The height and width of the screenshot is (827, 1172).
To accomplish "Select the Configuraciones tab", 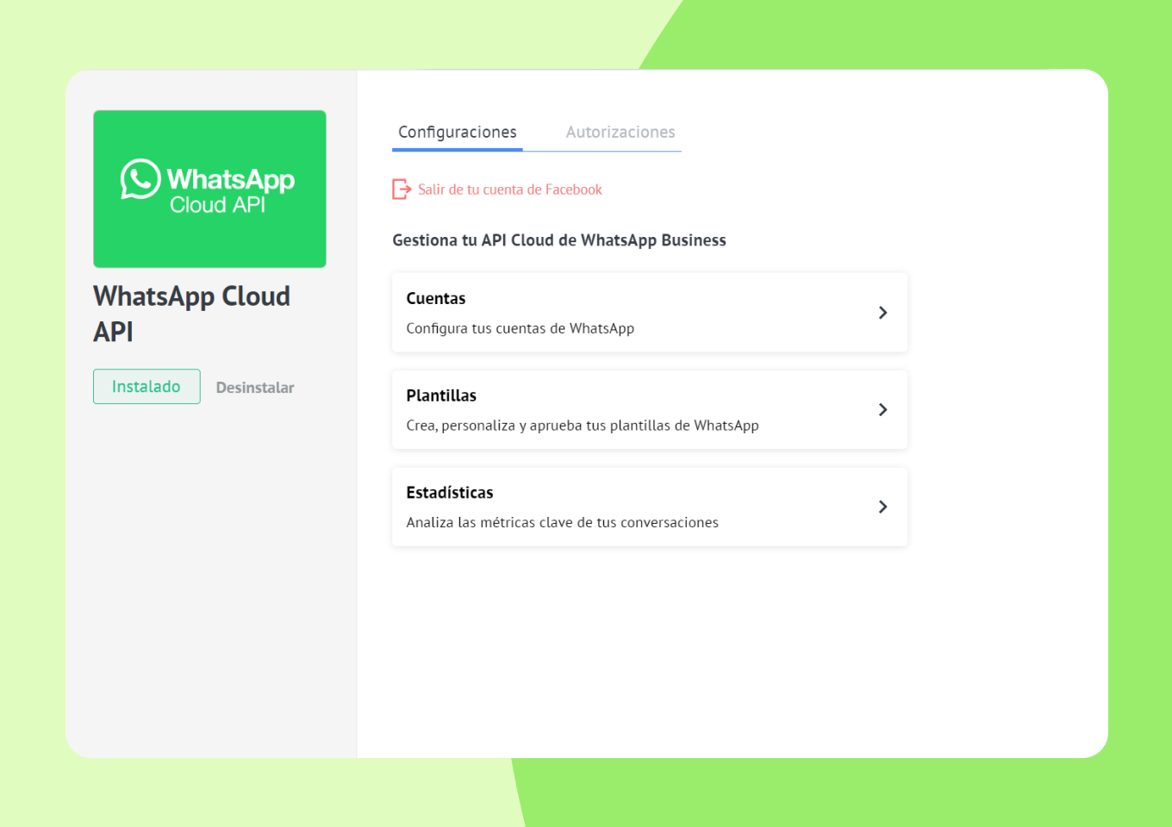I will point(458,132).
